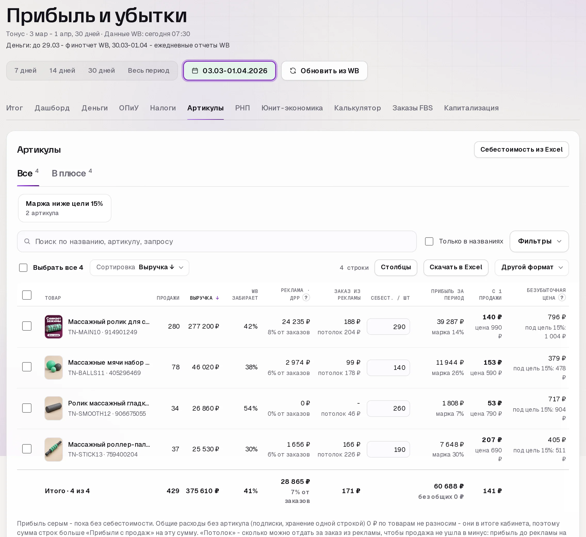Tick the Только в названиях checkbox
This screenshot has height=537, width=586.
coord(429,241)
